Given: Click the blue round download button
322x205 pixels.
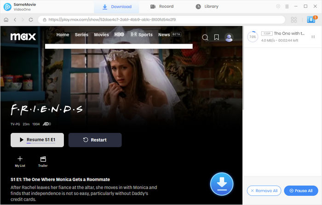Looking at the screenshot, I should tap(222, 184).
